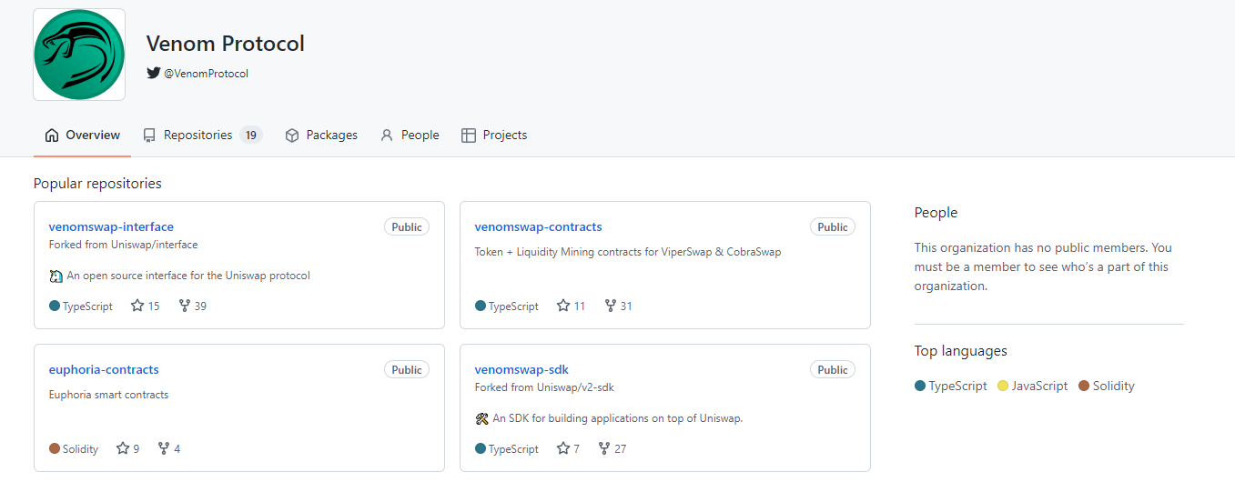Click the fork icon of venomswap-sdk

tap(604, 448)
